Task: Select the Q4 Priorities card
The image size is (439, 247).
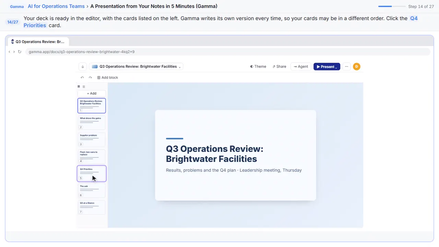Action: [92, 174]
